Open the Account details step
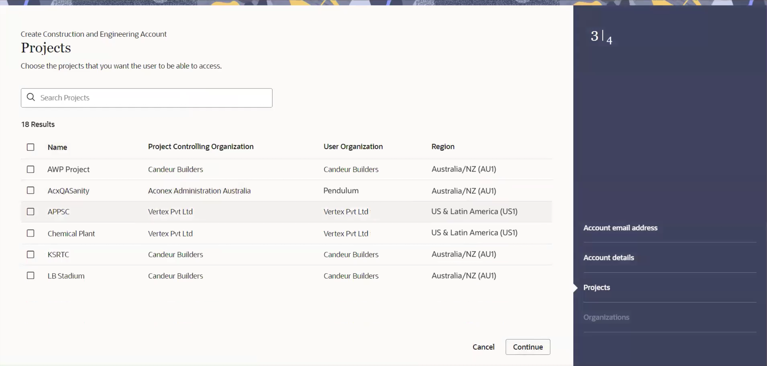 pyautogui.click(x=609, y=258)
